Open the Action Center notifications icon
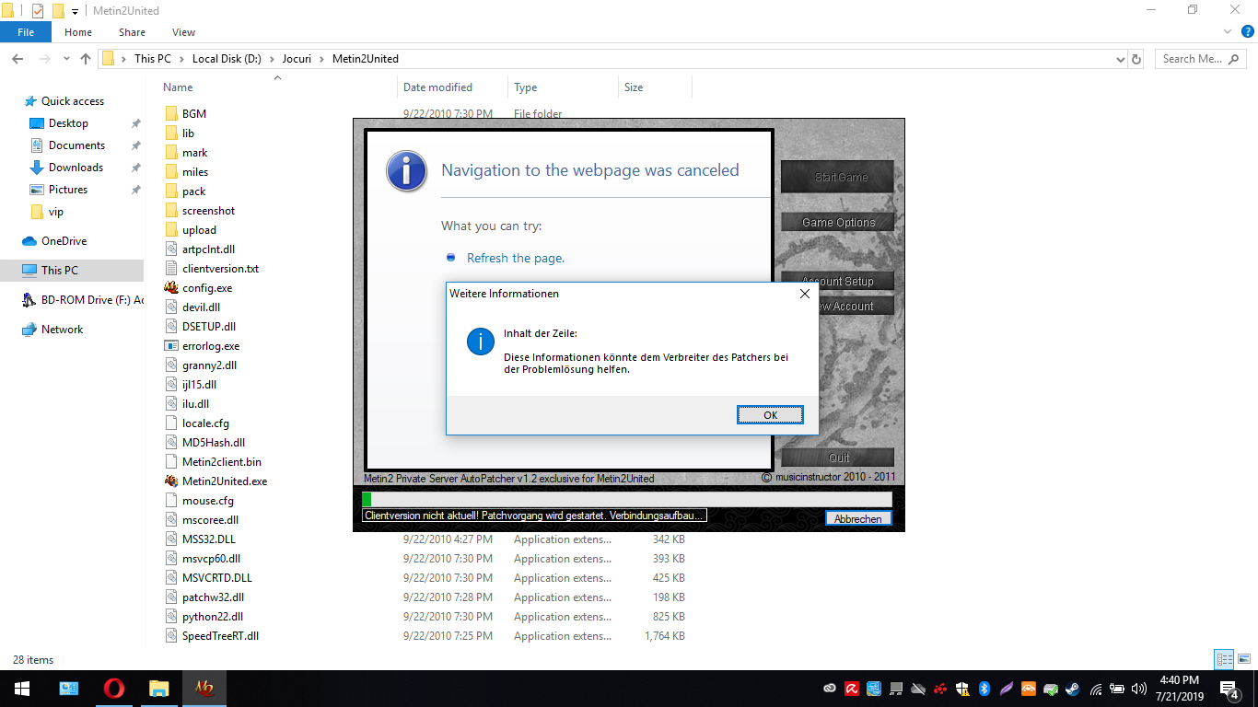This screenshot has height=707, width=1258. point(1229,689)
